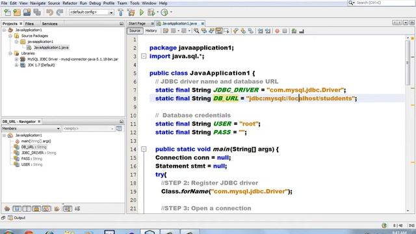Viewport: 416px width, 234px height.
Task: Select JavaApplication1.java in Projects tree
Action: point(51,47)
